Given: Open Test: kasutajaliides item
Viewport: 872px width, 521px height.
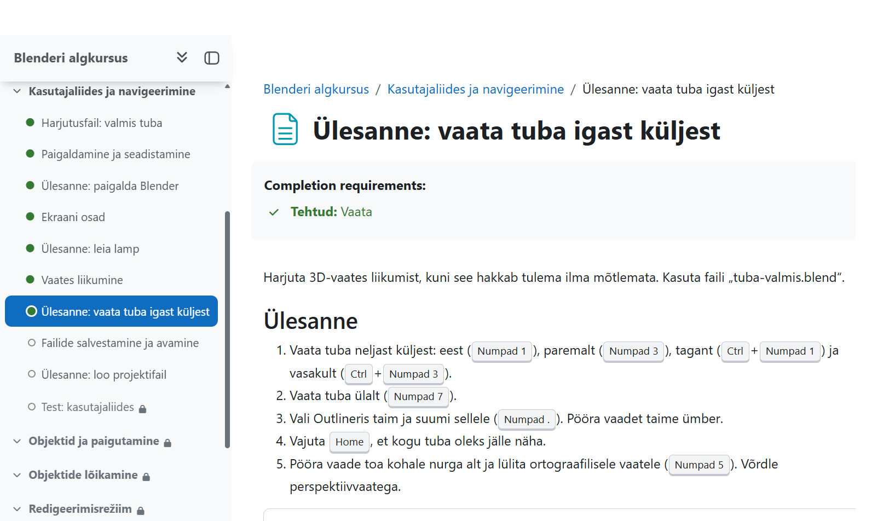Looking at the screenshot, I should coord(88,407).
